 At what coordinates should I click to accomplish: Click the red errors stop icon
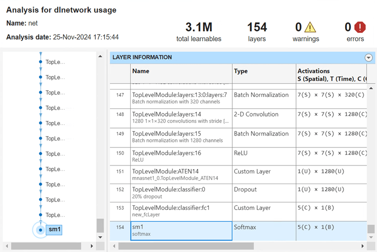point(360,27)
